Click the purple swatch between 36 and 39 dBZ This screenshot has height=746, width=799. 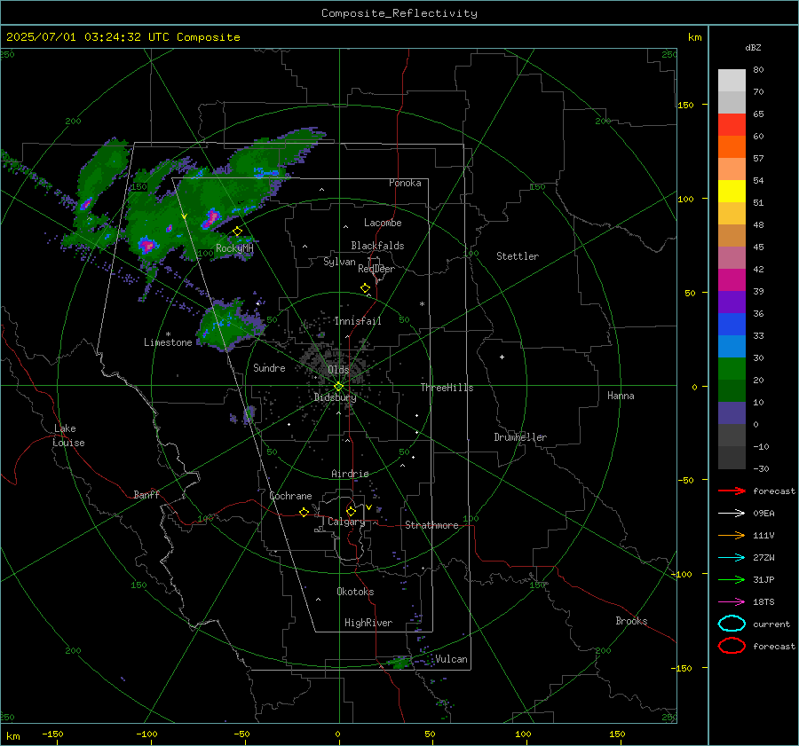732,302
